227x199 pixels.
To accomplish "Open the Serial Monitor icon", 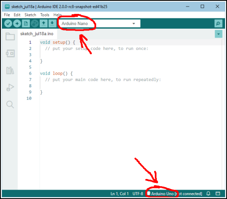I will (x=218, y=23).
